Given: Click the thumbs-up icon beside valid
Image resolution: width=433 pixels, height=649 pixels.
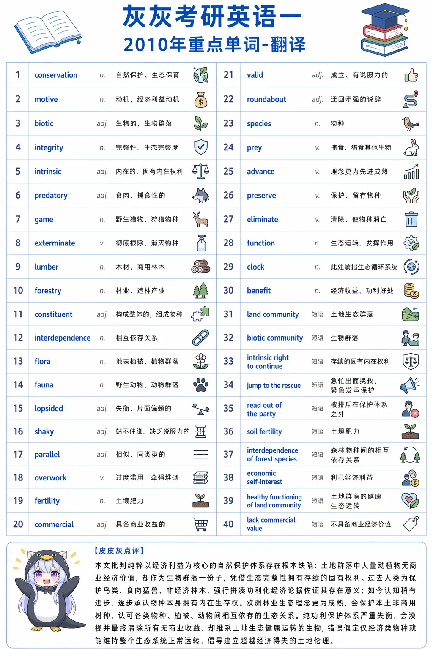Looking at the screenshot, I should point(411,75).
